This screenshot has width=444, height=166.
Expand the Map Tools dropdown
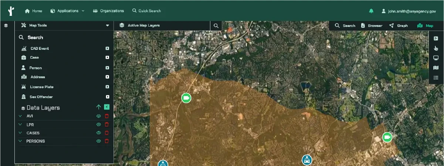pos(108,26)
